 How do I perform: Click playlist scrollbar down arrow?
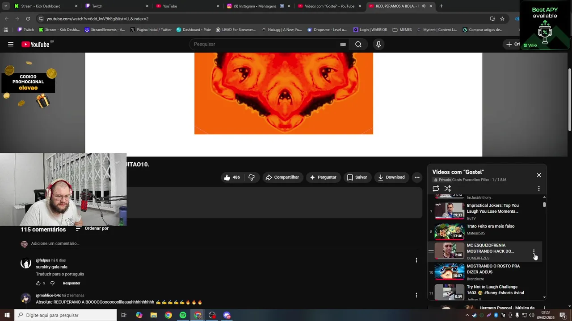pyautogui.click(x=544, y=297)
